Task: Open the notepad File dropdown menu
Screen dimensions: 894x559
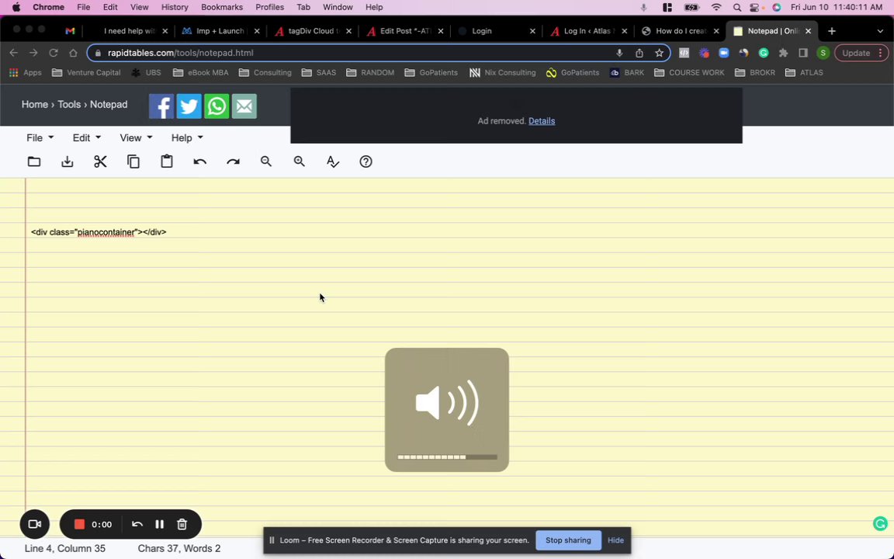Action: [x=40, y=137]
